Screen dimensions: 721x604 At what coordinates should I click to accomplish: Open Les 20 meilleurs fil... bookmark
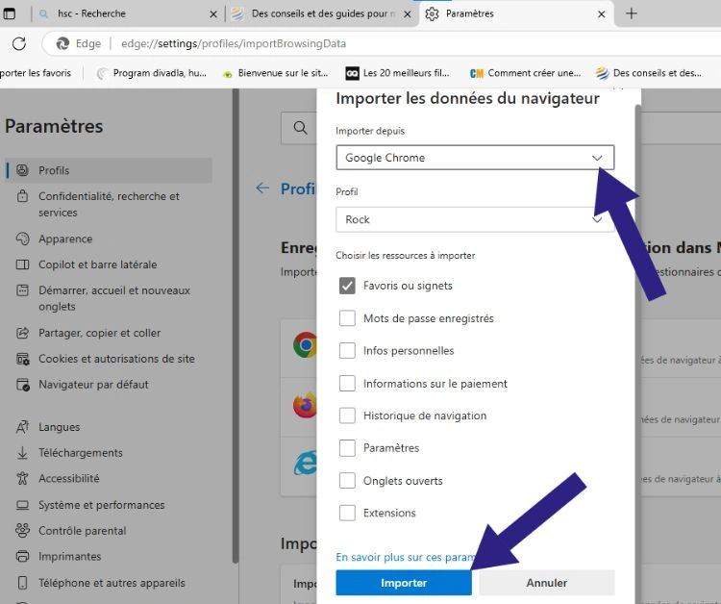[x=397, y=73]
